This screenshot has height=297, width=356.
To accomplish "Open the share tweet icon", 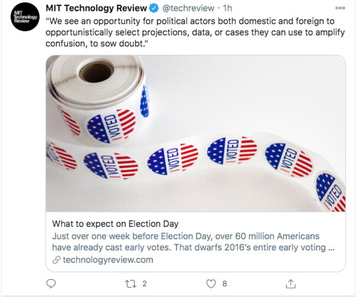I will tap(291, 283).
